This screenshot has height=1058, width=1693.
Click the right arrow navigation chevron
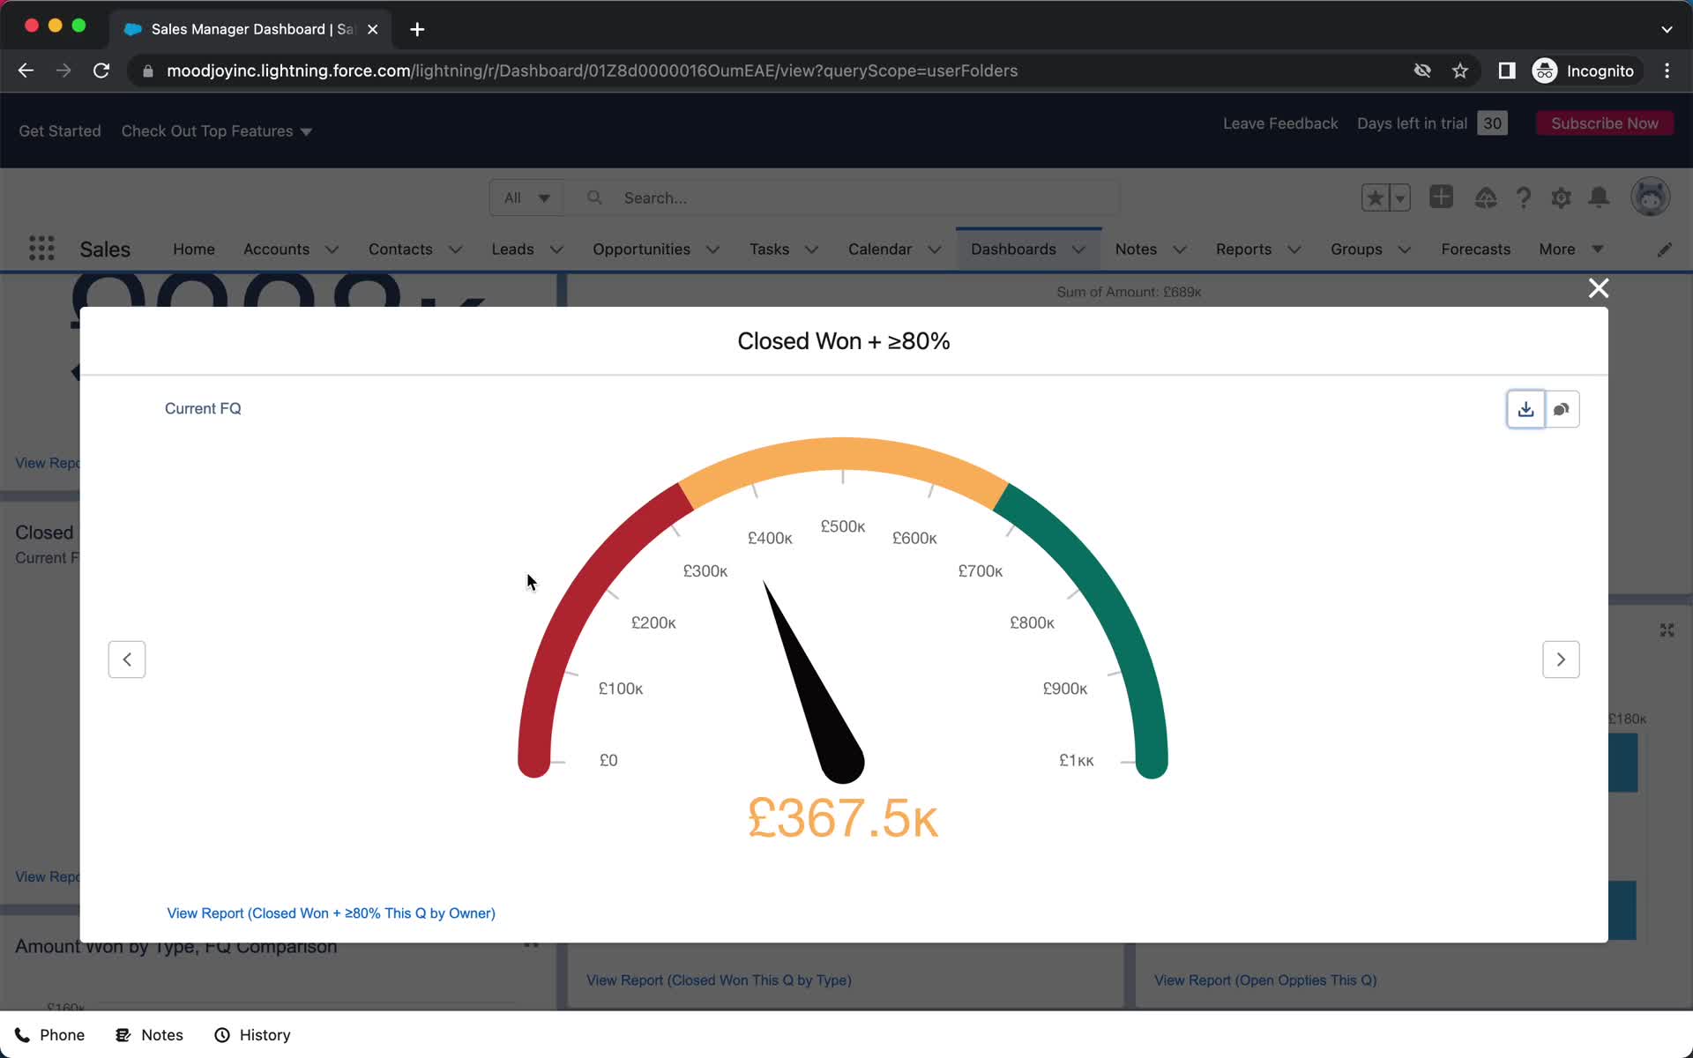tap(1562, 659)
